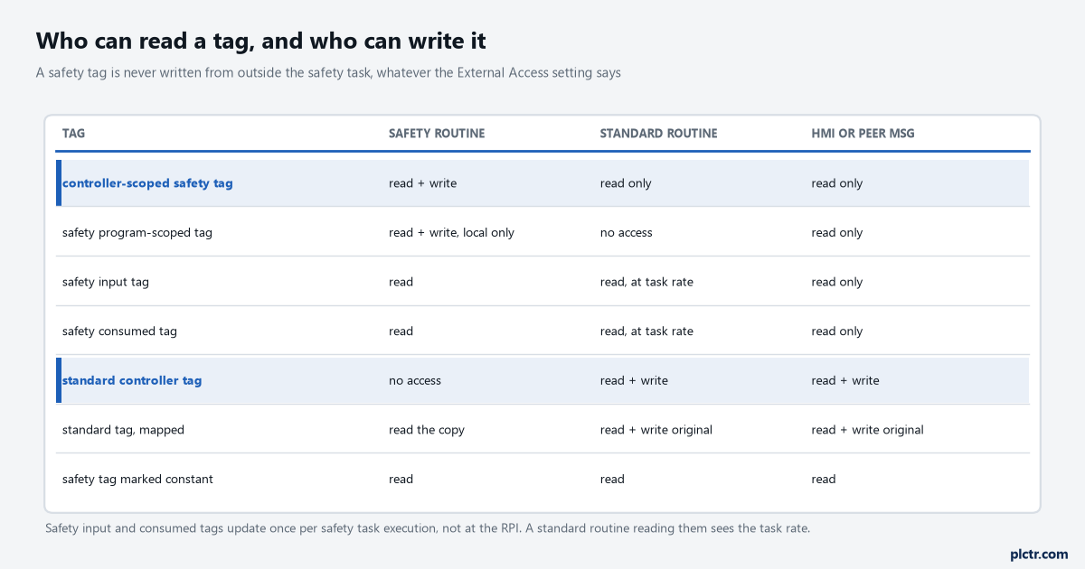Screen dimensions: 1085x569
Task: Click Standard Routine 'read + write original' cell
Action: click(x=656, y=430)
